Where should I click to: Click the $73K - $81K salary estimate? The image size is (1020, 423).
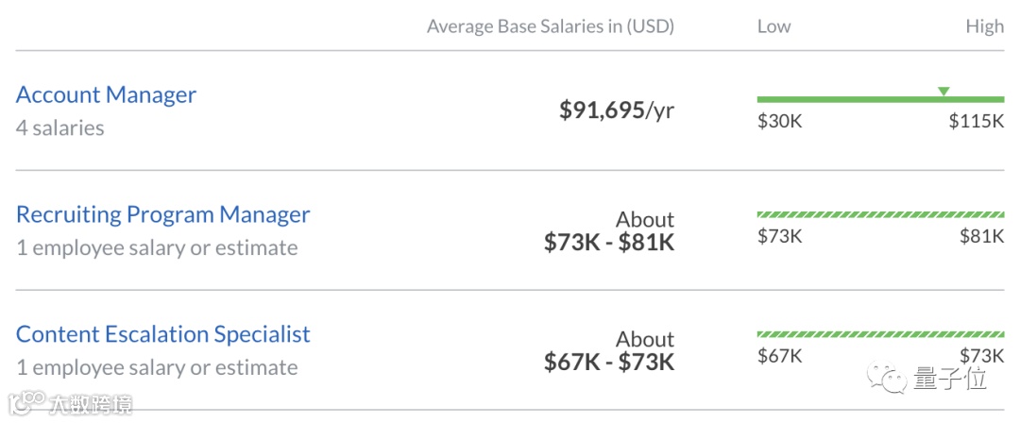[609, 242]
